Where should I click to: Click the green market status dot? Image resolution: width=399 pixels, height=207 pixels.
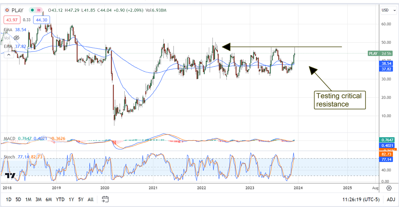click(x=32, y=10)
